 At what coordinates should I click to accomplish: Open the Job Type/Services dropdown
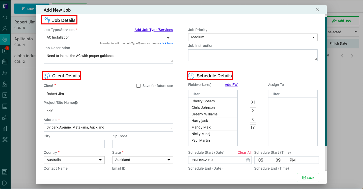108,37
